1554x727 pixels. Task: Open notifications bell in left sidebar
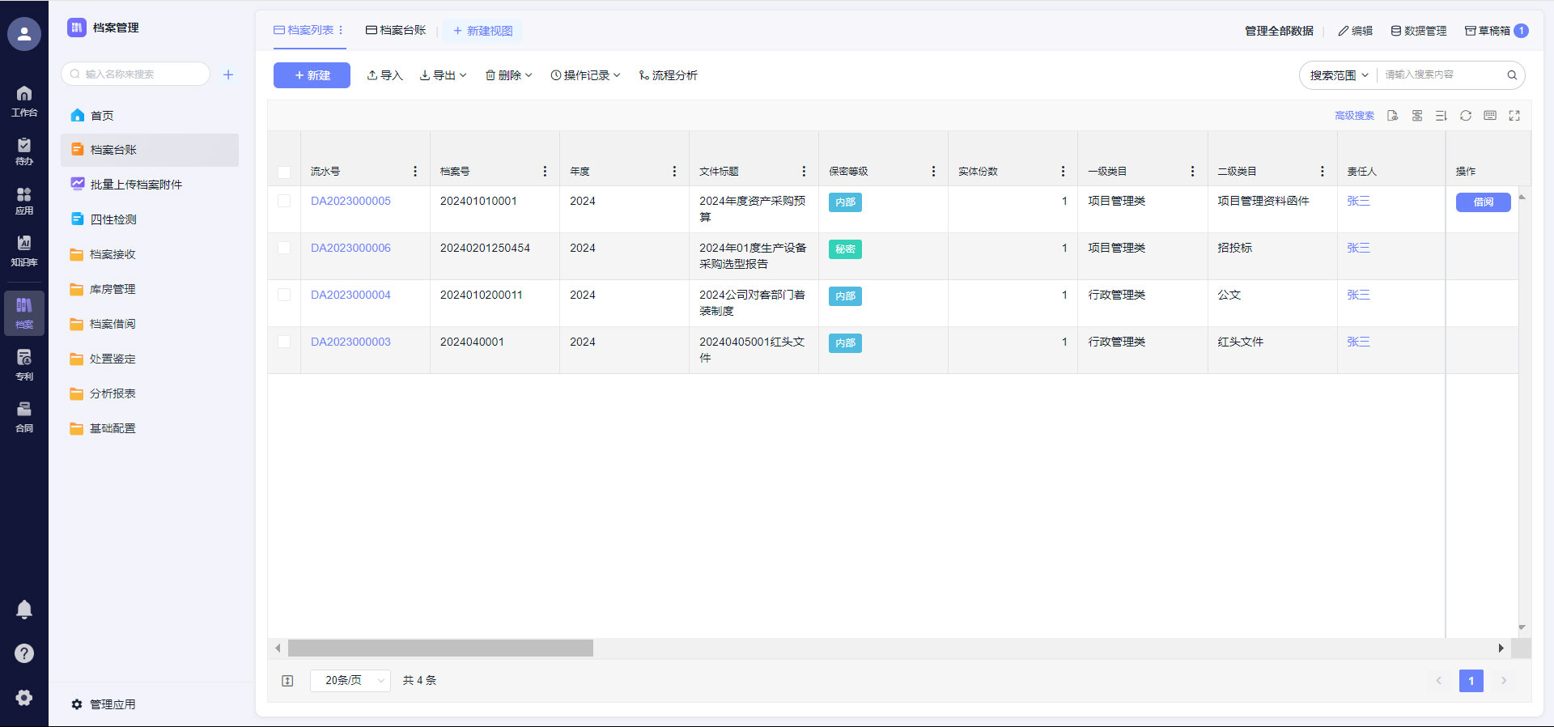coord(24,610)
